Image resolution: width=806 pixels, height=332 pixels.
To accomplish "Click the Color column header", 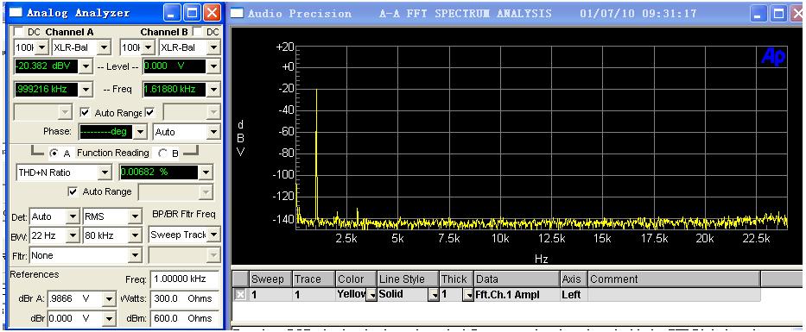I will 356,279.
